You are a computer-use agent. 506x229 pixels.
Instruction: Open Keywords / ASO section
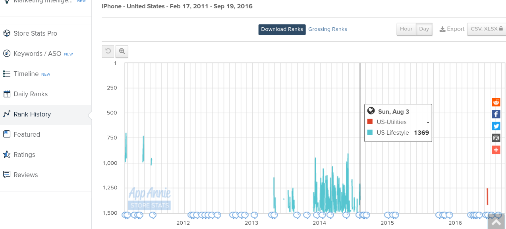click(x=37, y=53)
